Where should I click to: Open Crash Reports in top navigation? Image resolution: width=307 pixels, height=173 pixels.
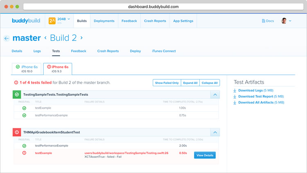pos(155,21)
